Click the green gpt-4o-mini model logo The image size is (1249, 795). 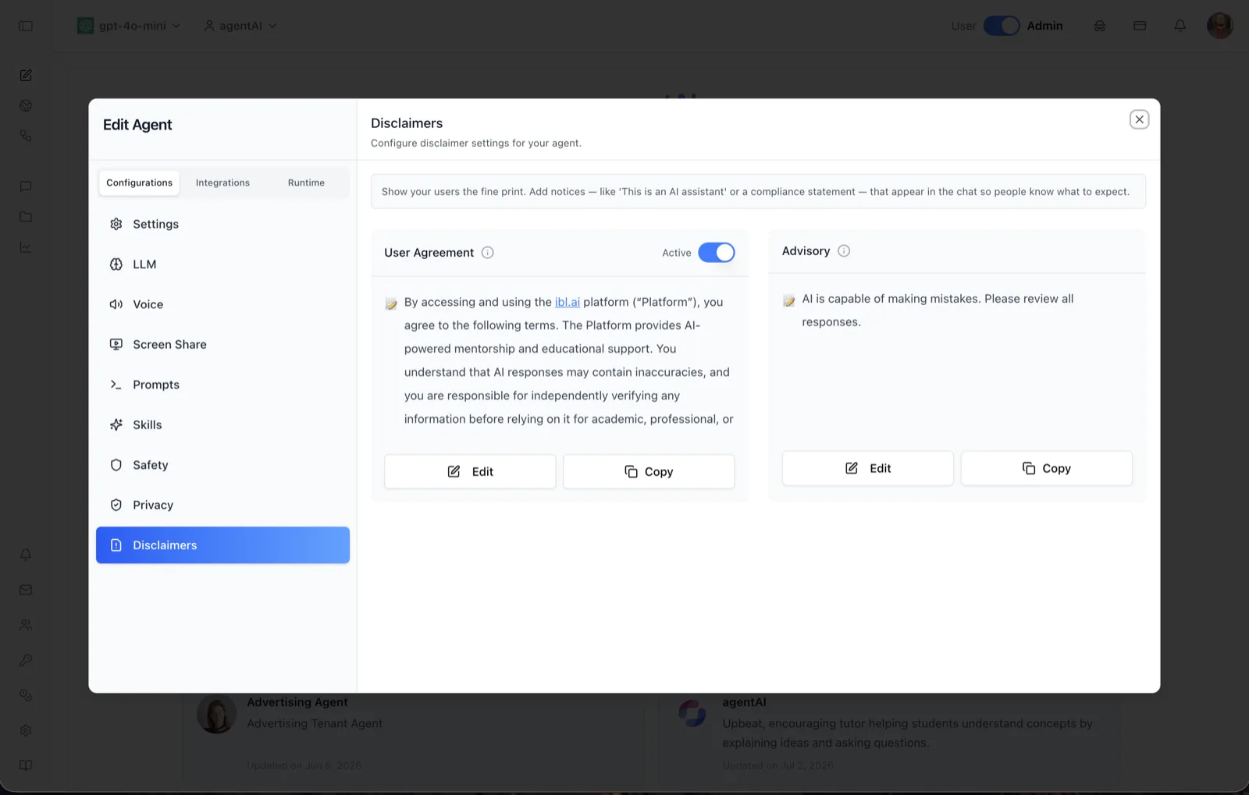coord(86,26)
